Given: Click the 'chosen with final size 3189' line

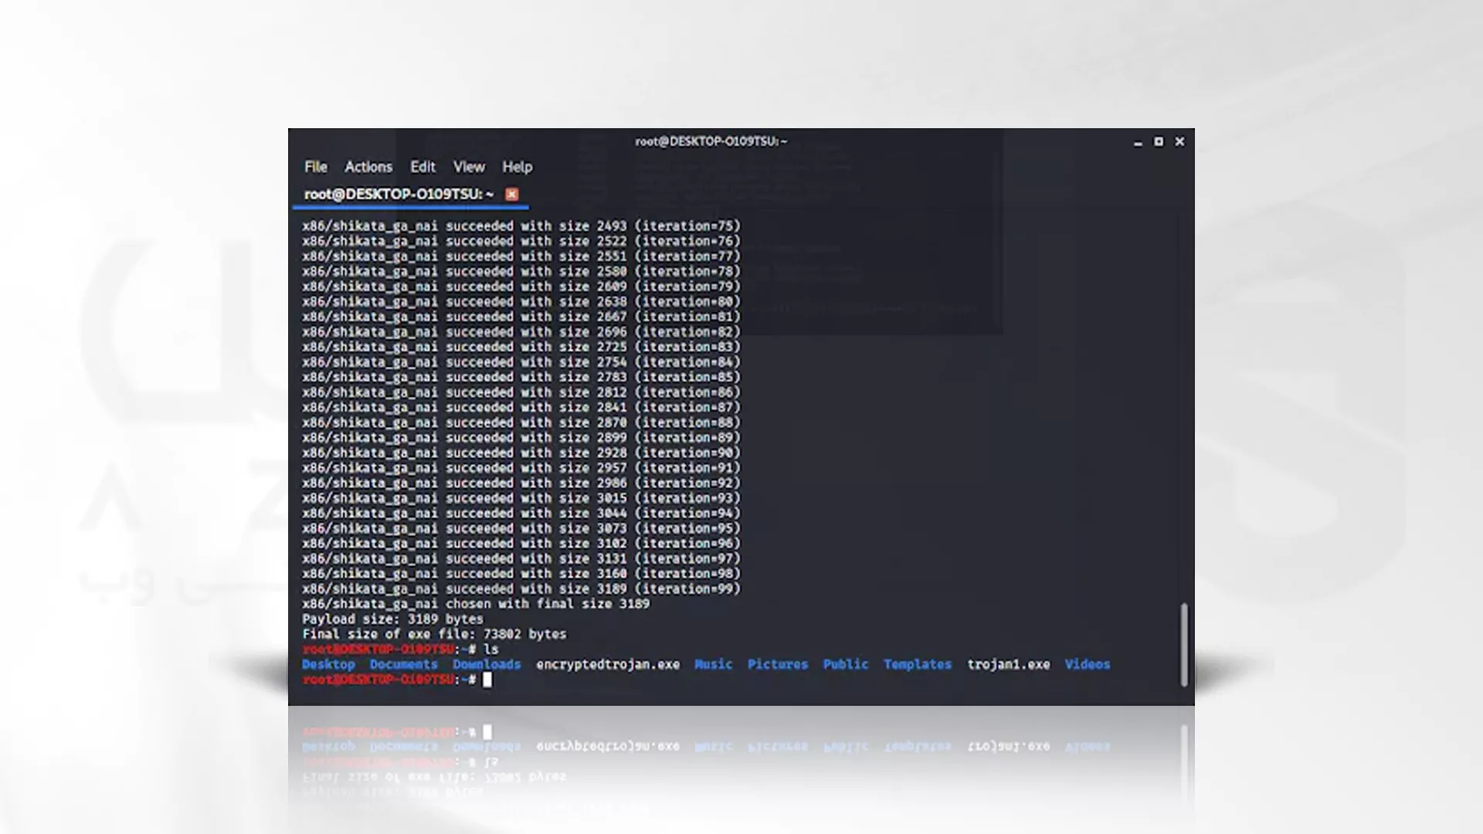Looking at the screenshot, I should 476,604.
